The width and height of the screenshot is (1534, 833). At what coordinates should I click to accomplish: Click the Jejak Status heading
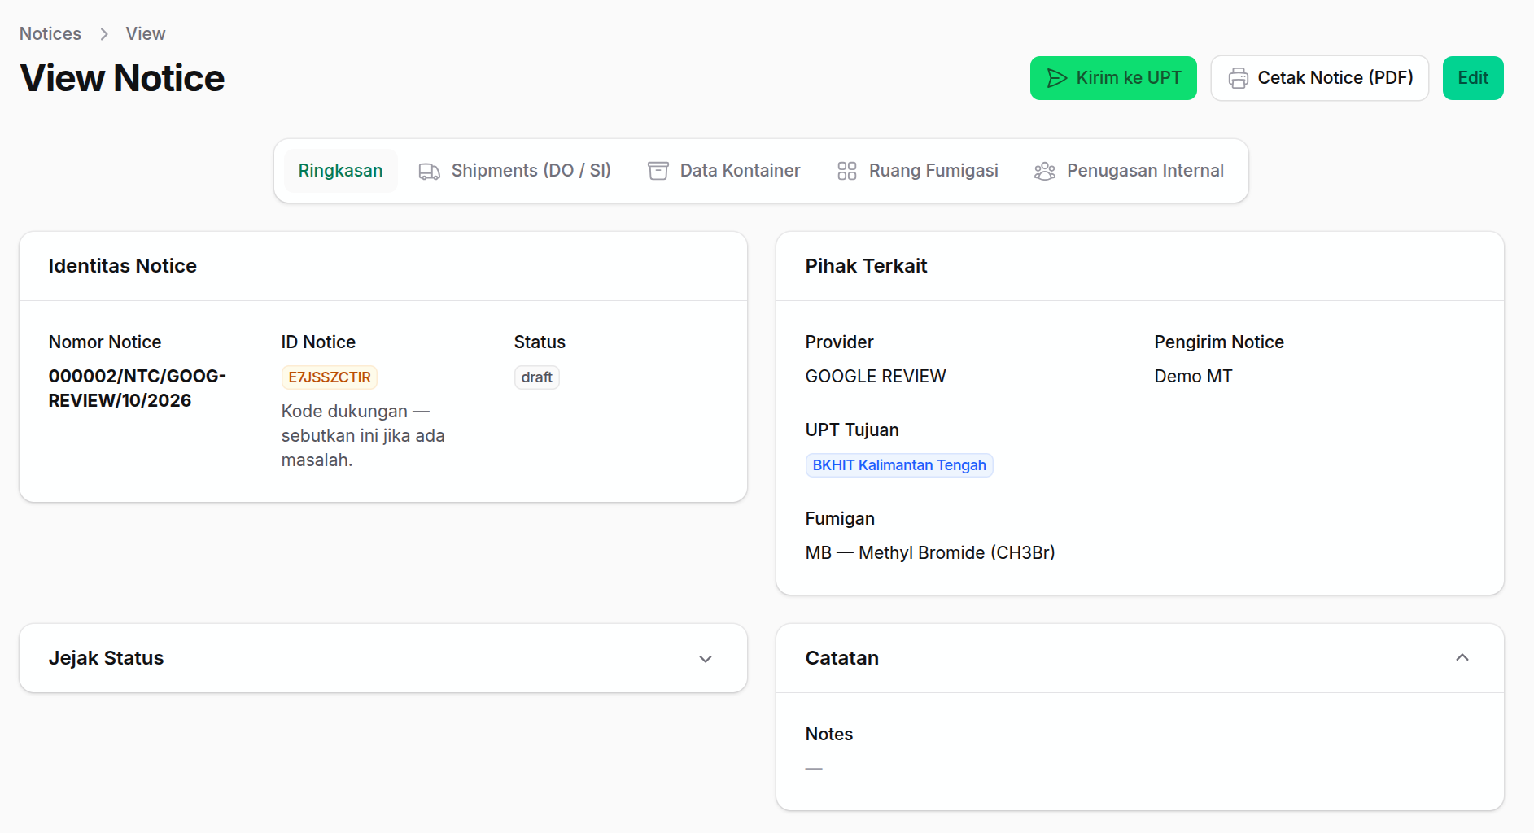106,658
